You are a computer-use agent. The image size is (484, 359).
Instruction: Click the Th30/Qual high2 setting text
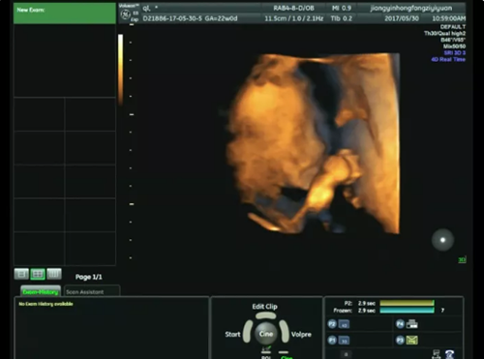point(444,34)
